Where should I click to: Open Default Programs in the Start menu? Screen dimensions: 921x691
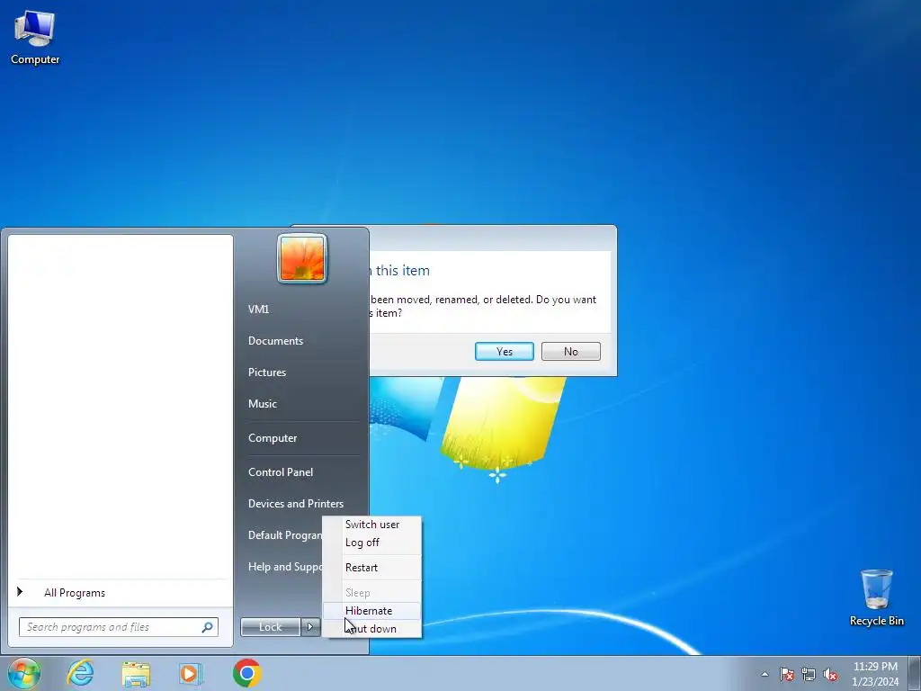[x=285, y=535]
